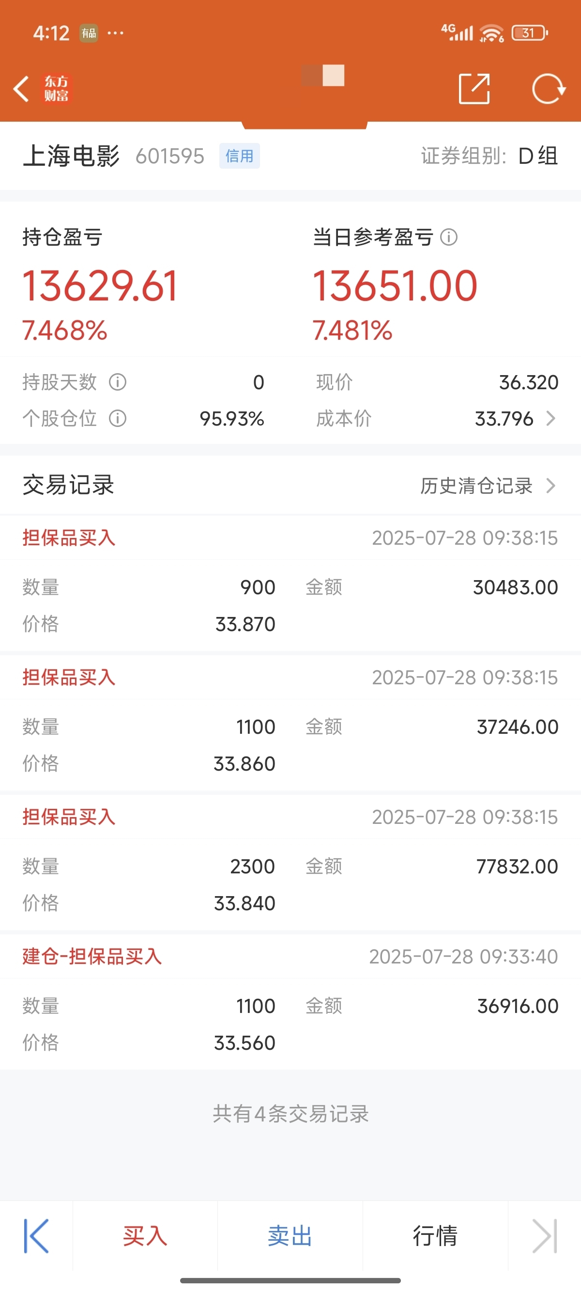The width and height of the screenshot is (581, 1294).
Task: Show info for 个股仓位
Action: [x=118, y=418]
